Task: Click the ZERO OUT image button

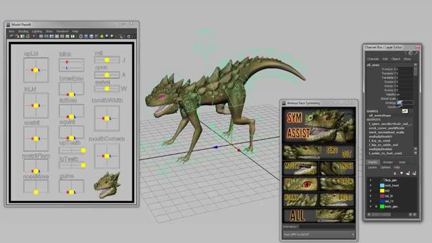Action: click(319, 153)
